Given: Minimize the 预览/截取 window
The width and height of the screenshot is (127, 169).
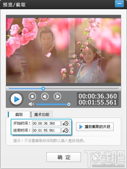Looking at the screenshot, I should [x=119, y=4].
